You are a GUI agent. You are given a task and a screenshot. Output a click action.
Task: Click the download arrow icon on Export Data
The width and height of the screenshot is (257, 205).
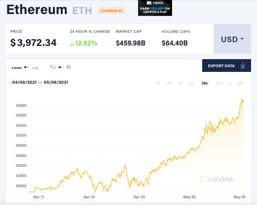coord(243,65)
